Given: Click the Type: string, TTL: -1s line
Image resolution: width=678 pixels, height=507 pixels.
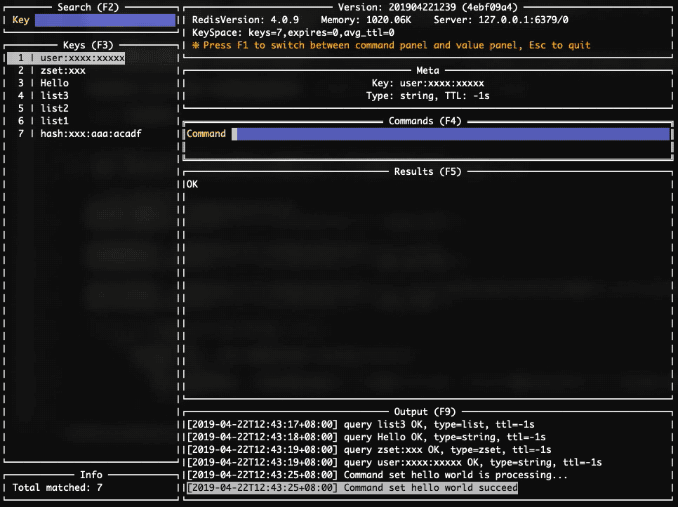Looking at the screenshot, I should tap(427, 96).
